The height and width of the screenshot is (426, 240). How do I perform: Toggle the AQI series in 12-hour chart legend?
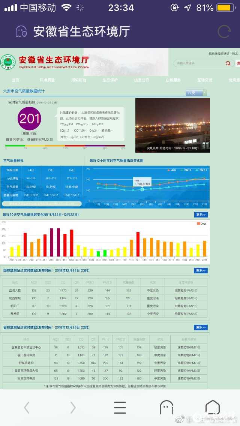[x=171, y=170]
